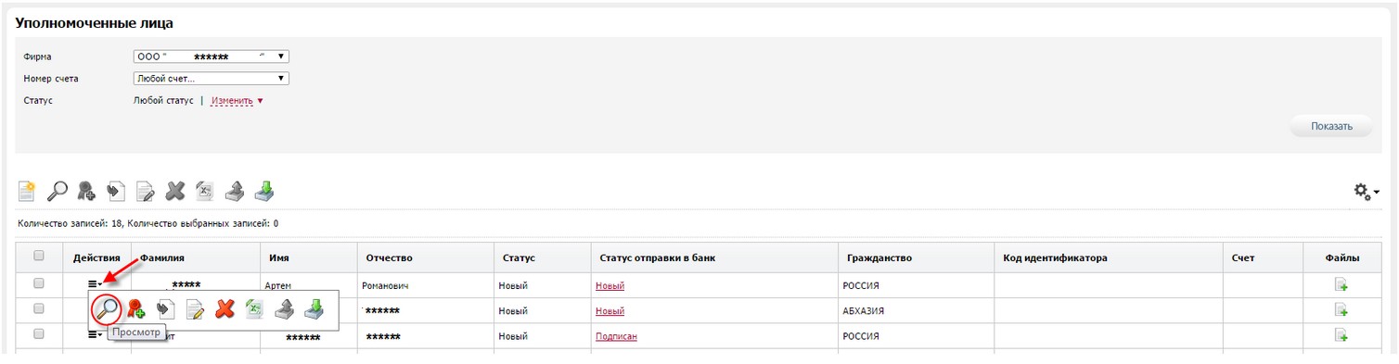
Task: Click the edit pencil icon in popup
Action: [x=195, y=308]
